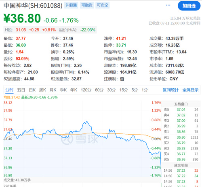The width and height of the screenshot is (202, 187).
Task: Select the 120分 interval tab
Action: click(86, 90)
